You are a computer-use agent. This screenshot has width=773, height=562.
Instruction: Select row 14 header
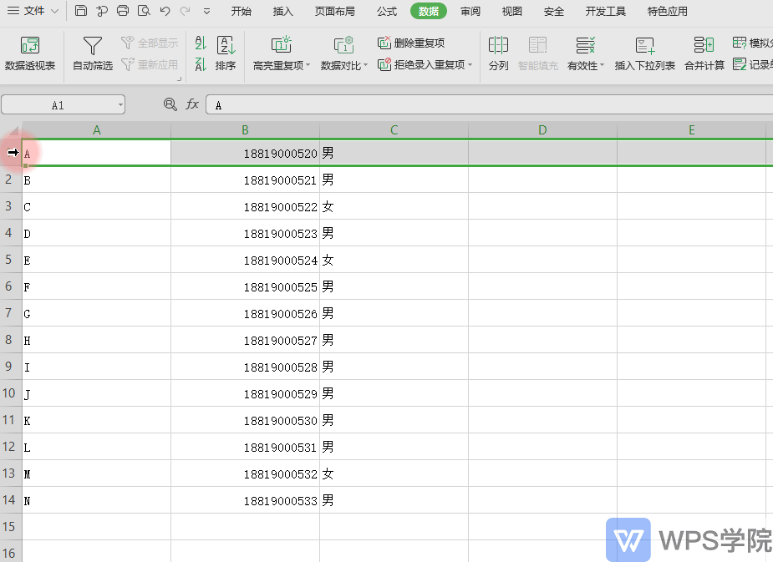11,500
